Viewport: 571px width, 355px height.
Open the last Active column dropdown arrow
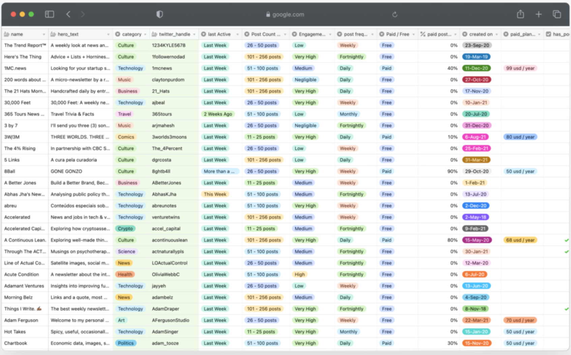tap(237, 34)
